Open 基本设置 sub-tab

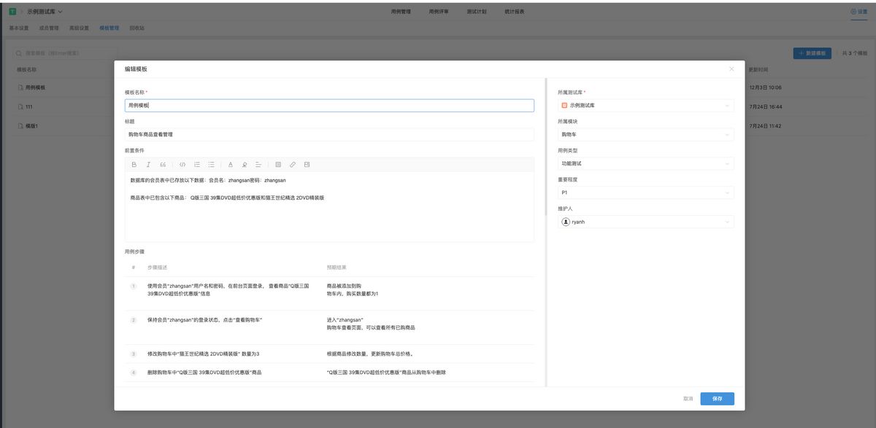19,28
